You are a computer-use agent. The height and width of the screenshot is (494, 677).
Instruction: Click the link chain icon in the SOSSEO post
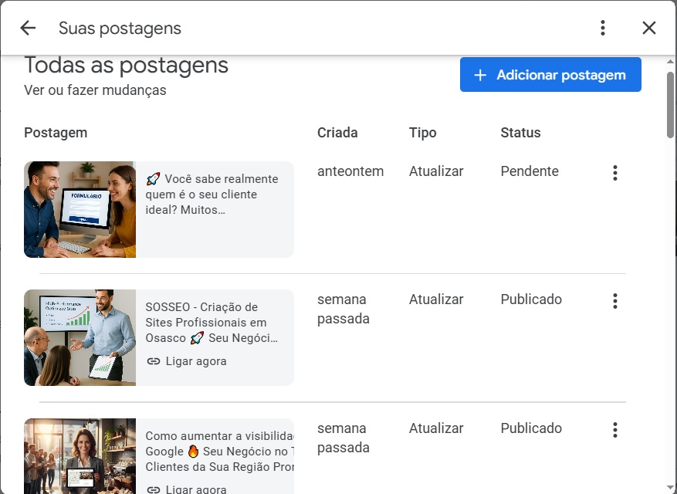154,361
